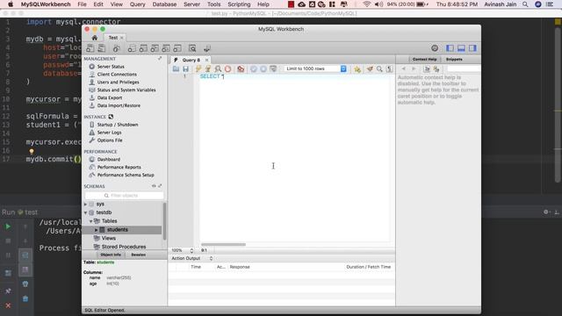This screenshot has height=316, width=562.
Task: Open the Database menu
Action: (164, 4)
